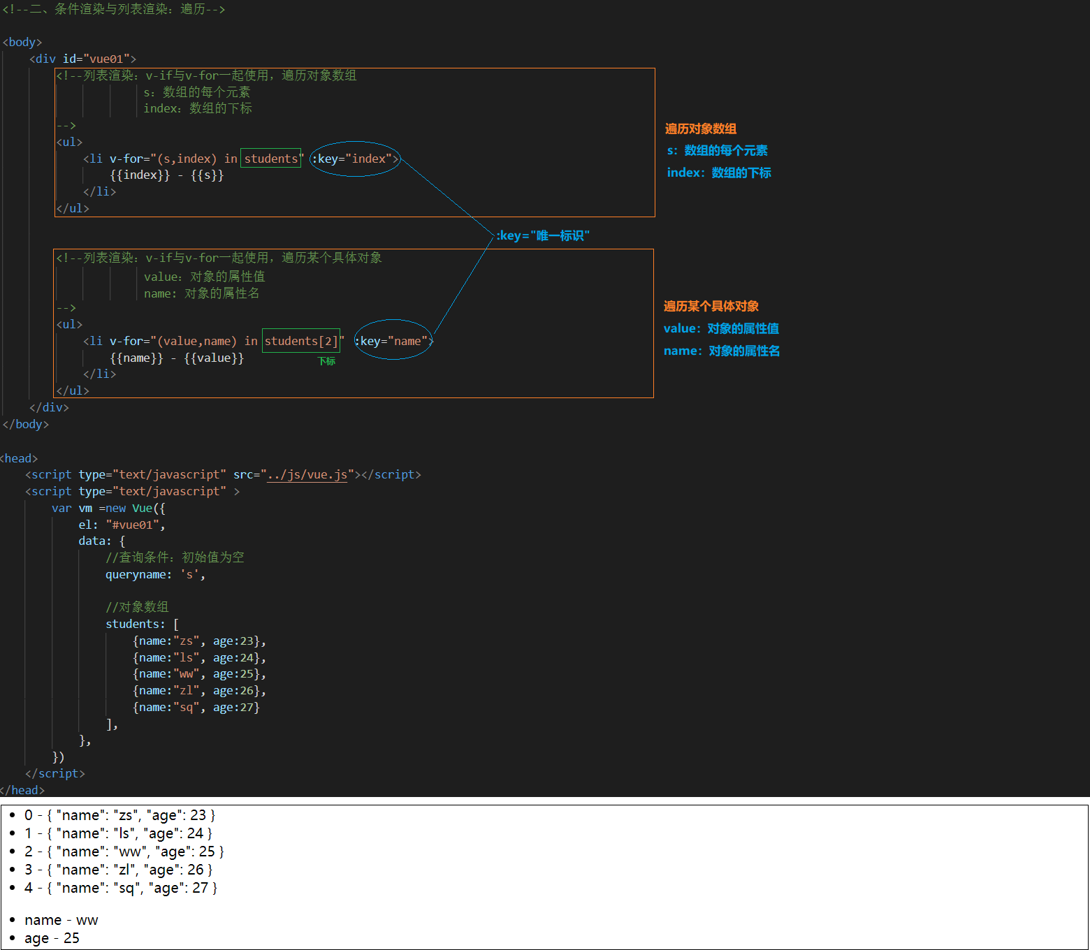The image size is (1090, 950).
Task: Click the rendered "age - 25" list item
Action: pyautogui.click(x=52, y=938)
